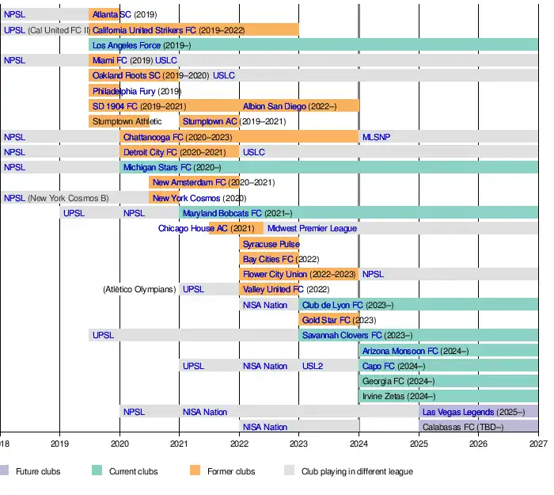
Task: Open the MLSNP league link
Action: tap(376, 137)
